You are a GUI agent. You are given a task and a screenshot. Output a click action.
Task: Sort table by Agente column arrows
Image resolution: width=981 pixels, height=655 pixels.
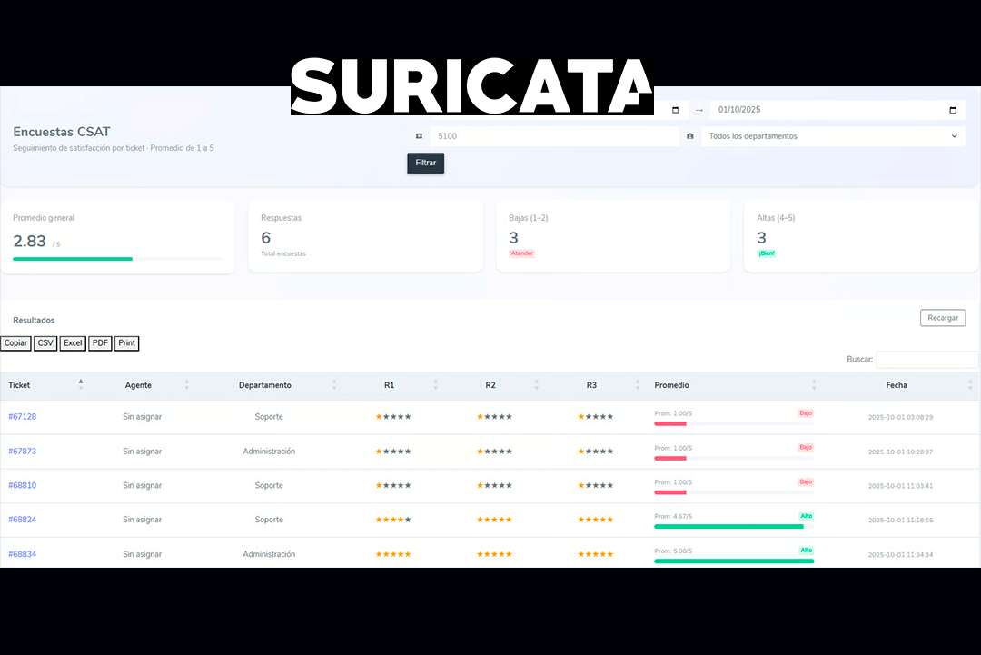187,385
